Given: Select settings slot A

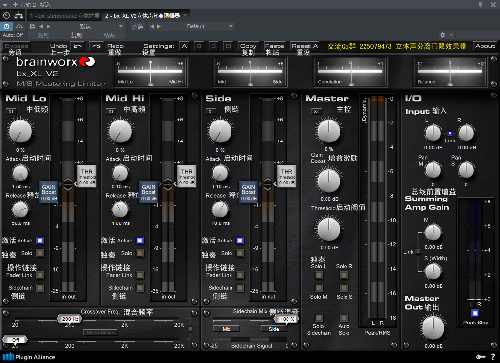Looking at the screenshot, I should click(x=184, y=46).
